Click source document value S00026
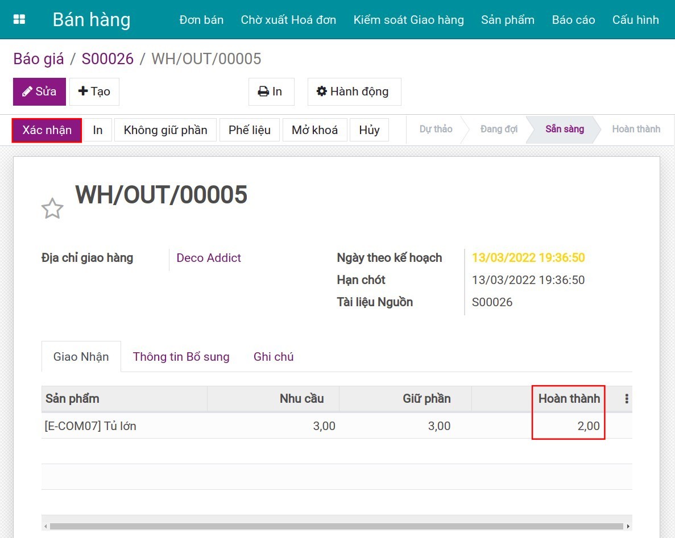675x538 pixels. point(492,302)
